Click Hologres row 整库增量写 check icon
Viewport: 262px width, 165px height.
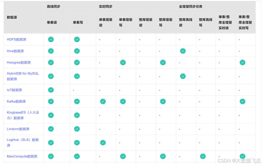click(163, 62)
